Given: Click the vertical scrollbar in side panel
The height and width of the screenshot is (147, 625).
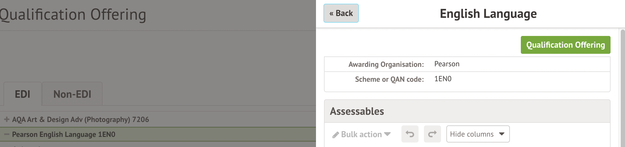Looking at the screenshot, I should [623, 88].
